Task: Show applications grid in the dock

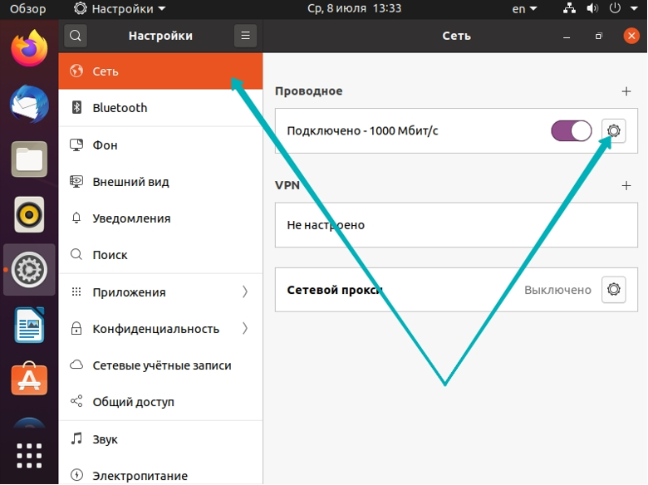Action: pos(29,456)
